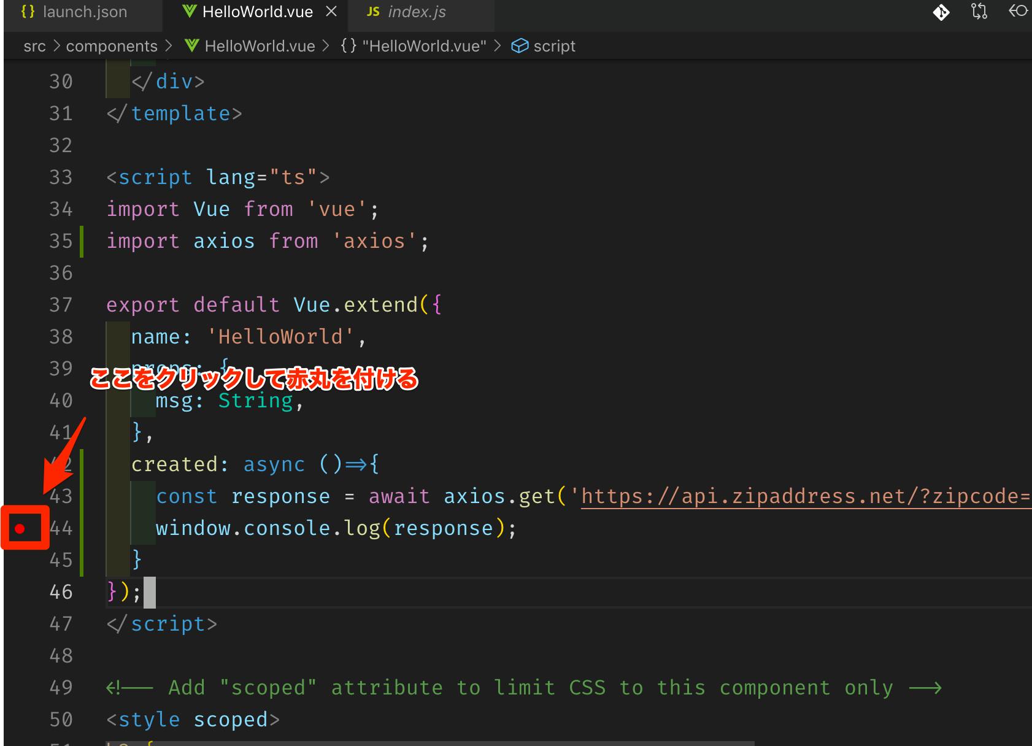Open the script symbol breadcrumb dropdown

tap(554, 45)
